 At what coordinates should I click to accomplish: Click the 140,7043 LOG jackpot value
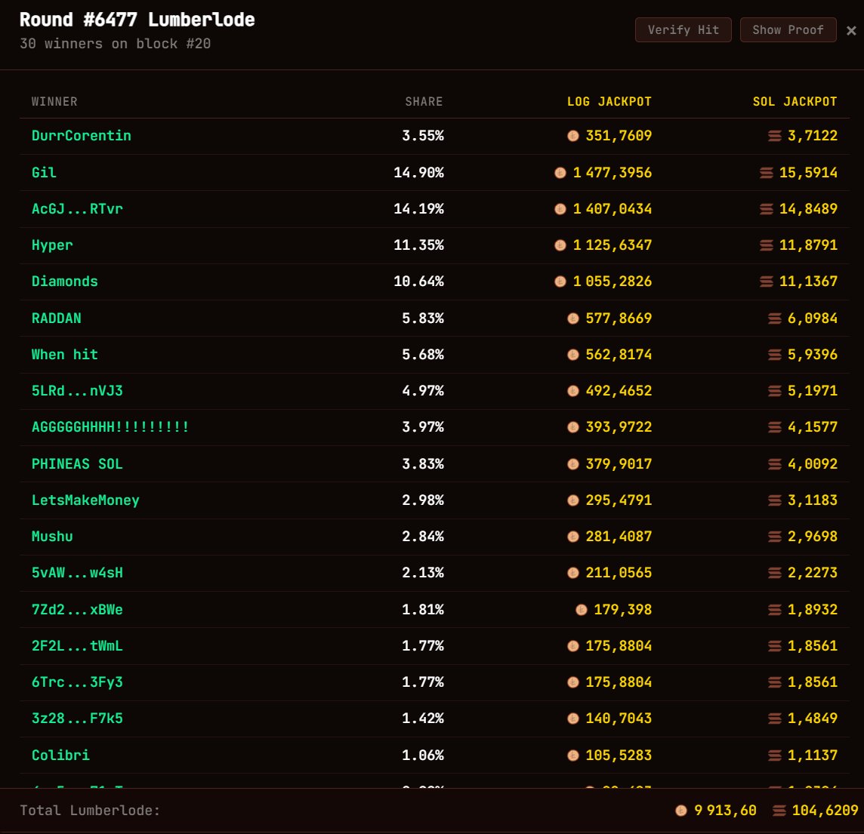pos(619,719)
